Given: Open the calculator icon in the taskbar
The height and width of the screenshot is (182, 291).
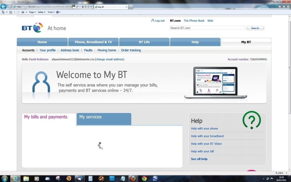Looking at the screenshot, I should (90, 179).
